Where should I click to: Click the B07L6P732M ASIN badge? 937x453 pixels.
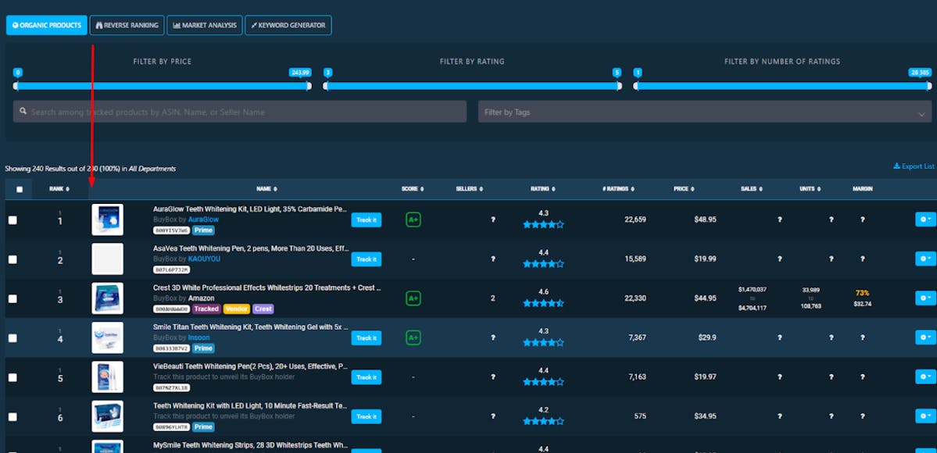pos(171,269)
